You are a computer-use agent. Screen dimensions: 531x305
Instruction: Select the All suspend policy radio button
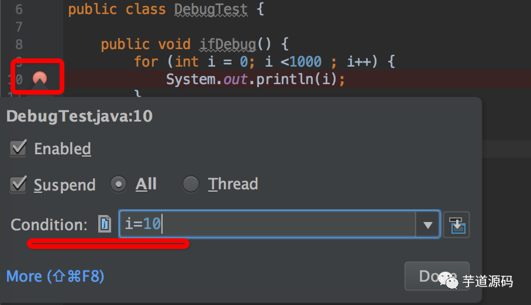point(118,185)
